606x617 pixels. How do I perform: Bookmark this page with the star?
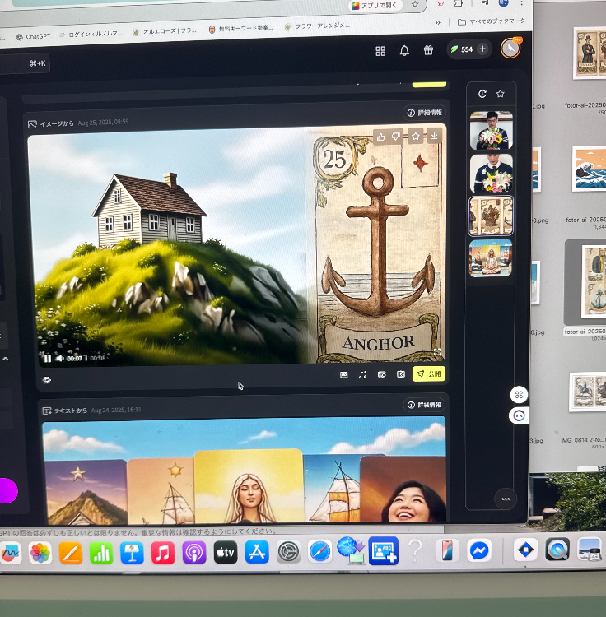[415, 5]
